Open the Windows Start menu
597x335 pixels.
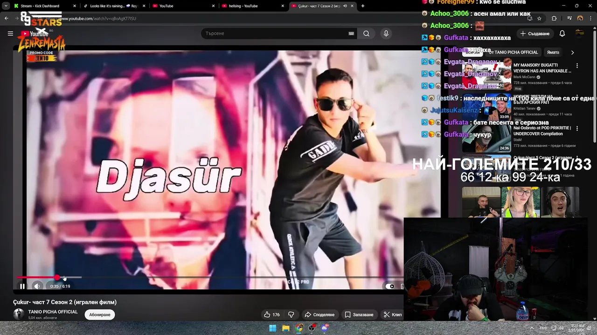pos(273,328)
